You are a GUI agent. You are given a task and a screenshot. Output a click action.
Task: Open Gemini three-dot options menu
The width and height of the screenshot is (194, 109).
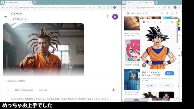coord(107,17)
